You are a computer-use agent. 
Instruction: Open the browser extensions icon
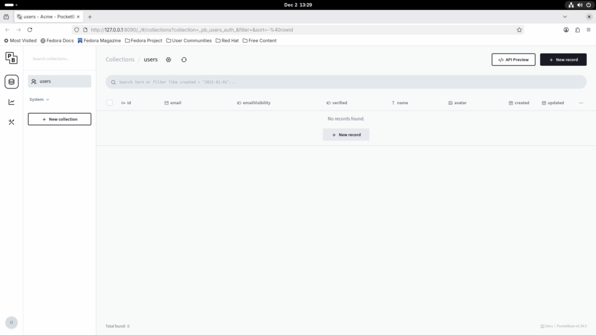click(x=577, y=30)
